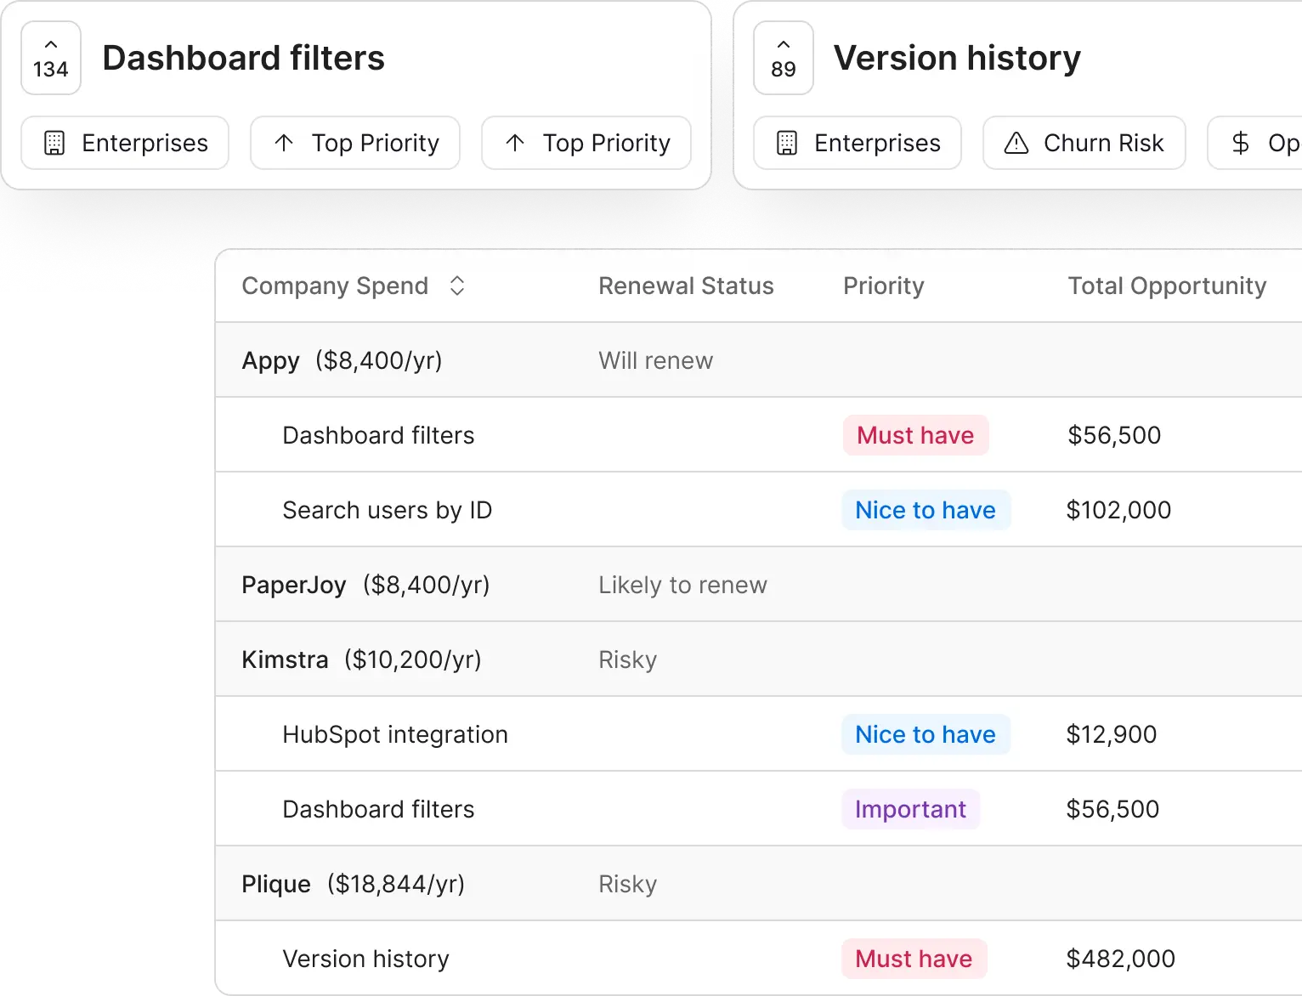Image resolution: width=1302 pixels, height=996 pixels.
Task: Click the Important priority badge
Action: pyautogui.click(x=910, y=809)
